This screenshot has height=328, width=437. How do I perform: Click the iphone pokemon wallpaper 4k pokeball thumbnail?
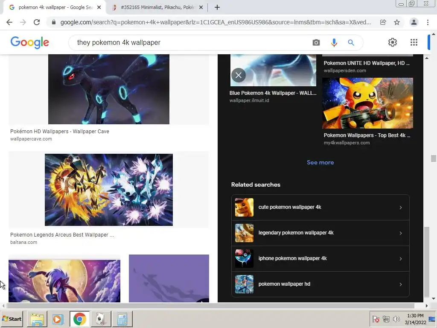click(244, 258)
